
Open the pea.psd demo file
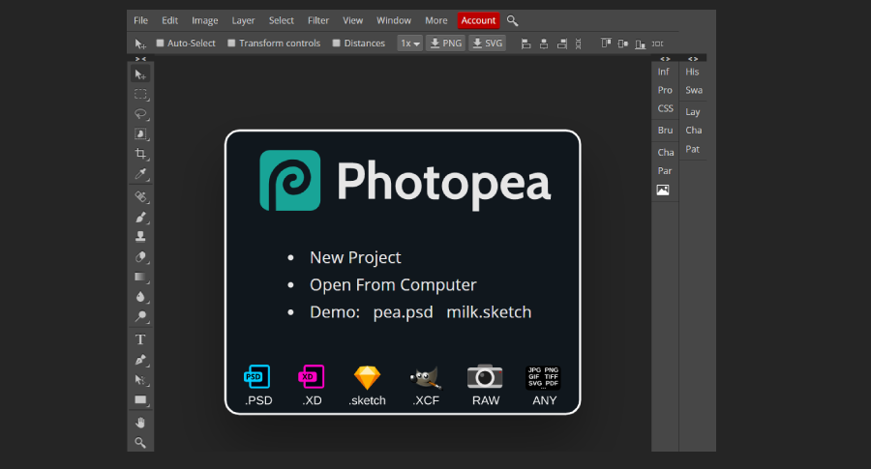(x=403, y=312)
